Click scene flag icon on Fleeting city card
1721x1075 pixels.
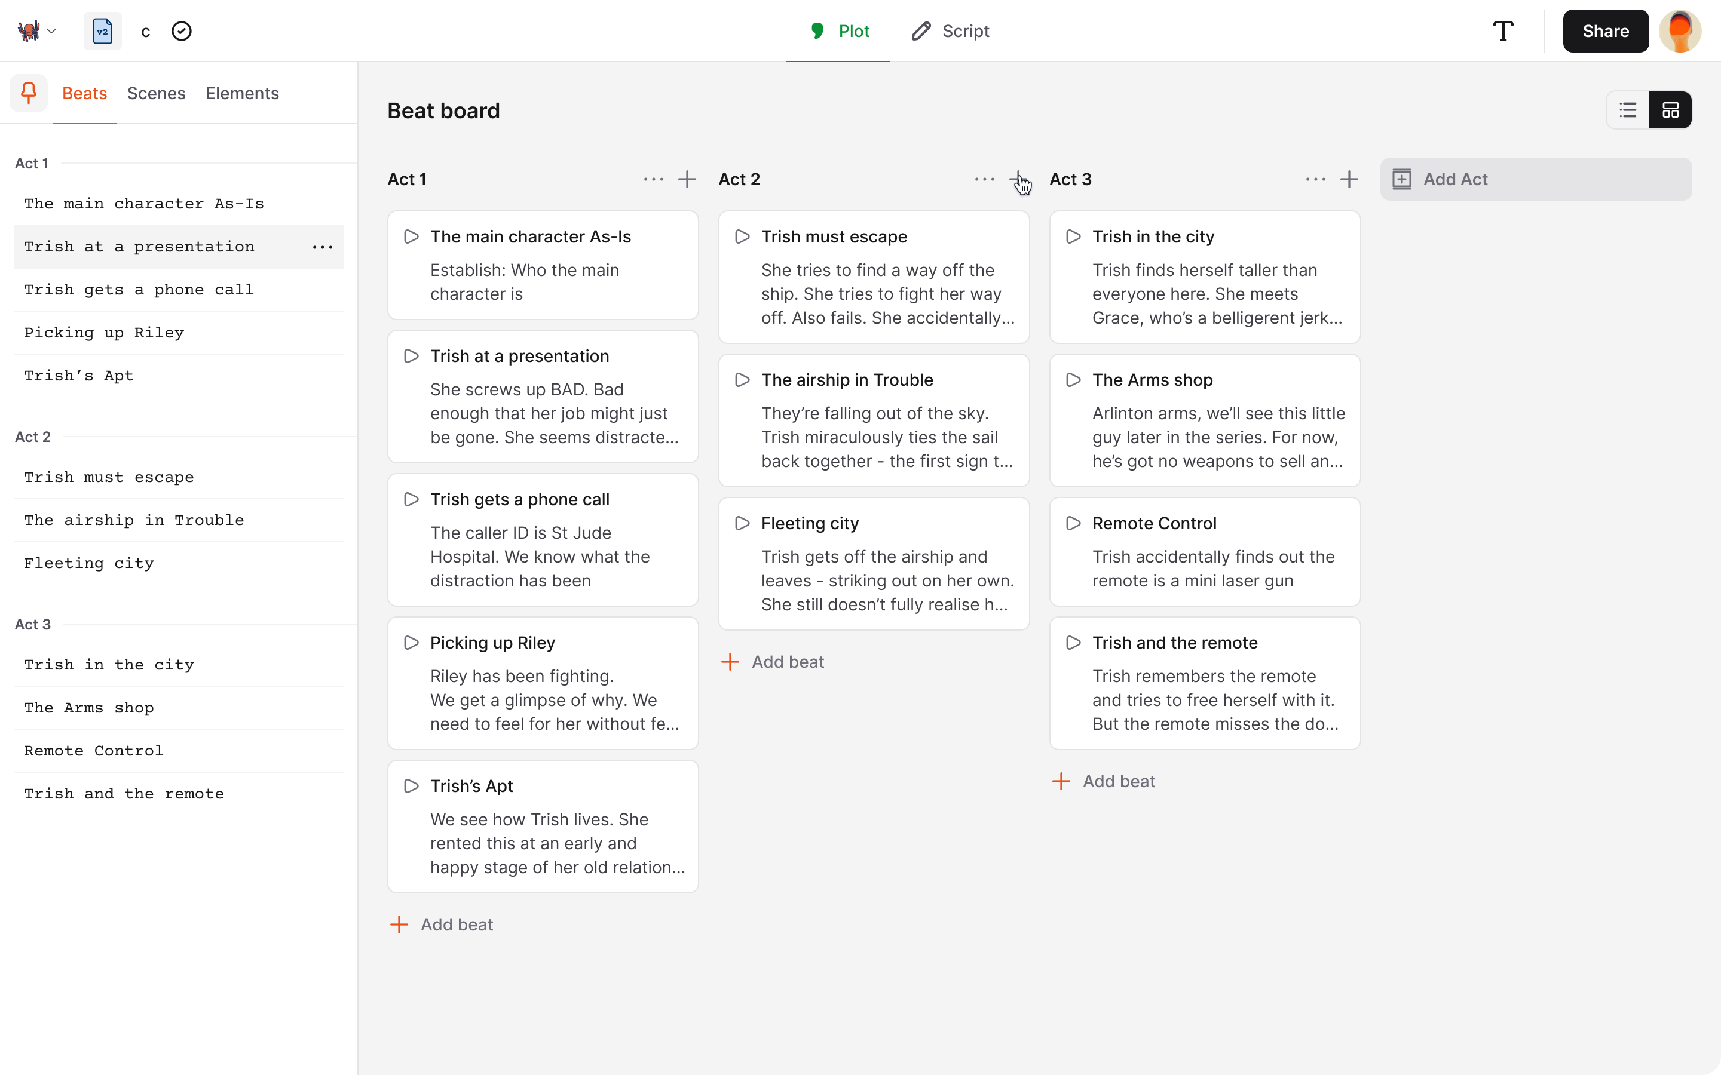coord(742,523)
